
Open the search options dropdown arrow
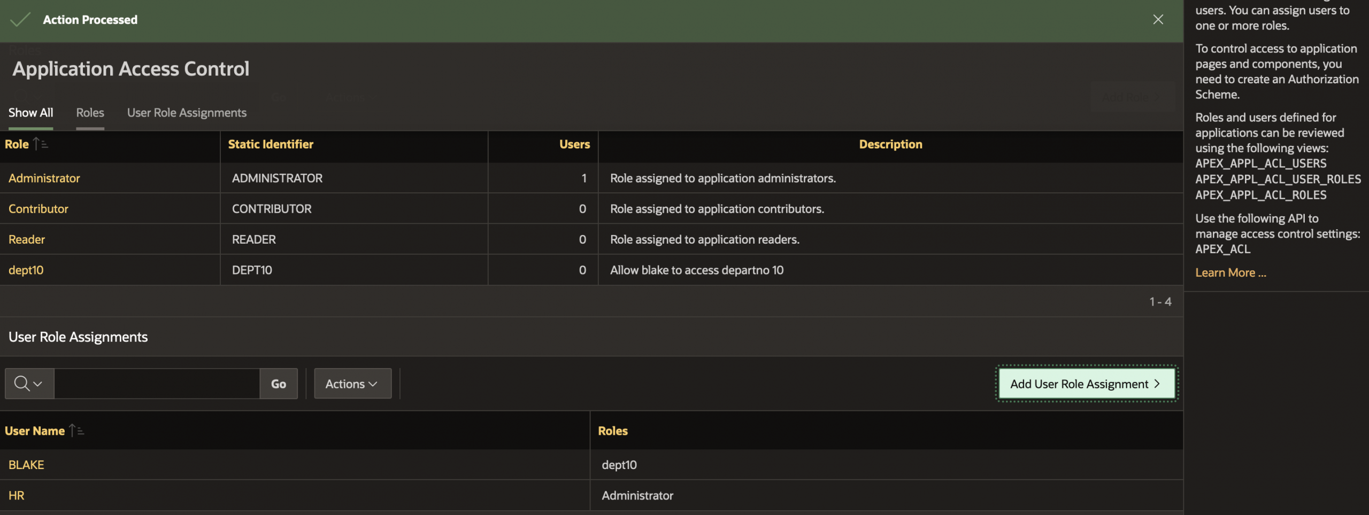click(38, 383)
